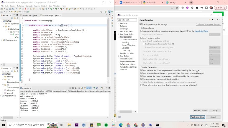
Task: Click the Properties tree horizontal scrollbar
Action: 126,112
